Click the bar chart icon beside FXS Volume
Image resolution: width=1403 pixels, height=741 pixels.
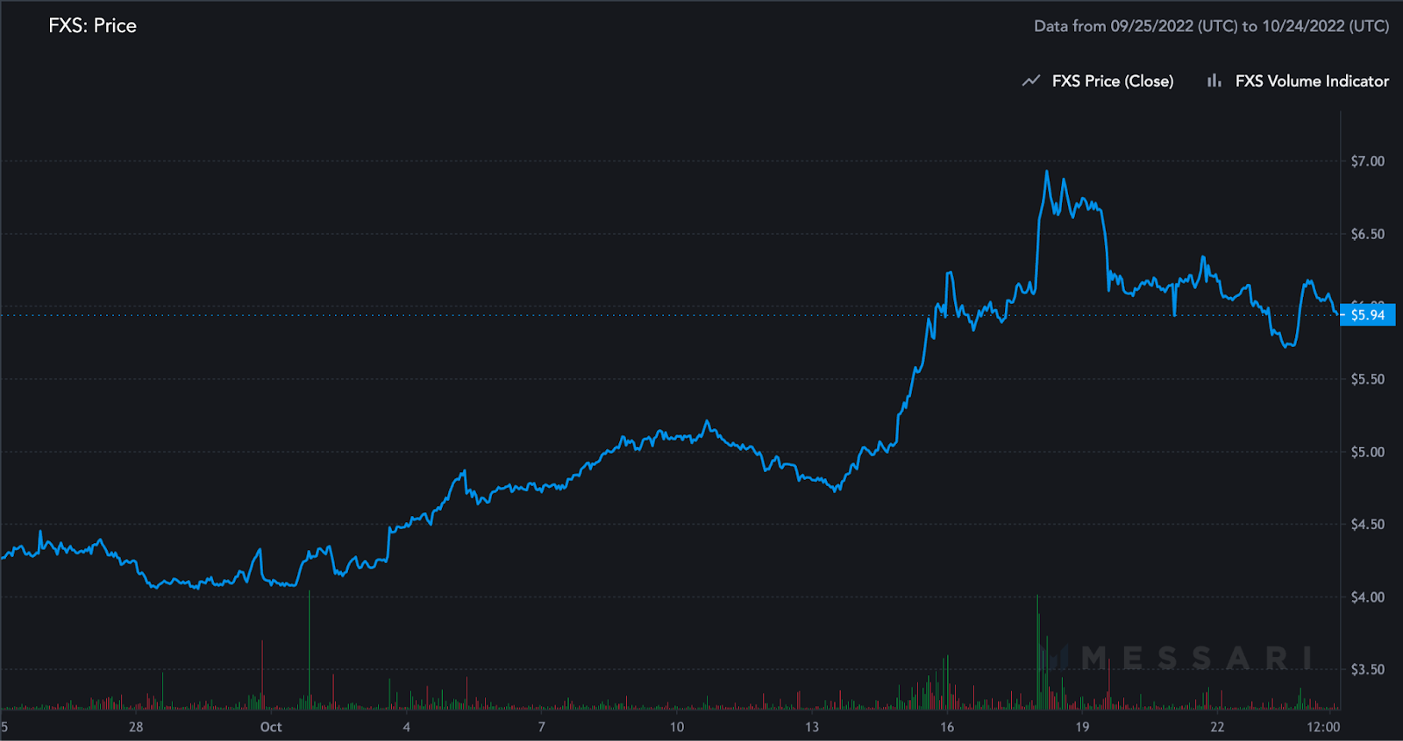1214,81
